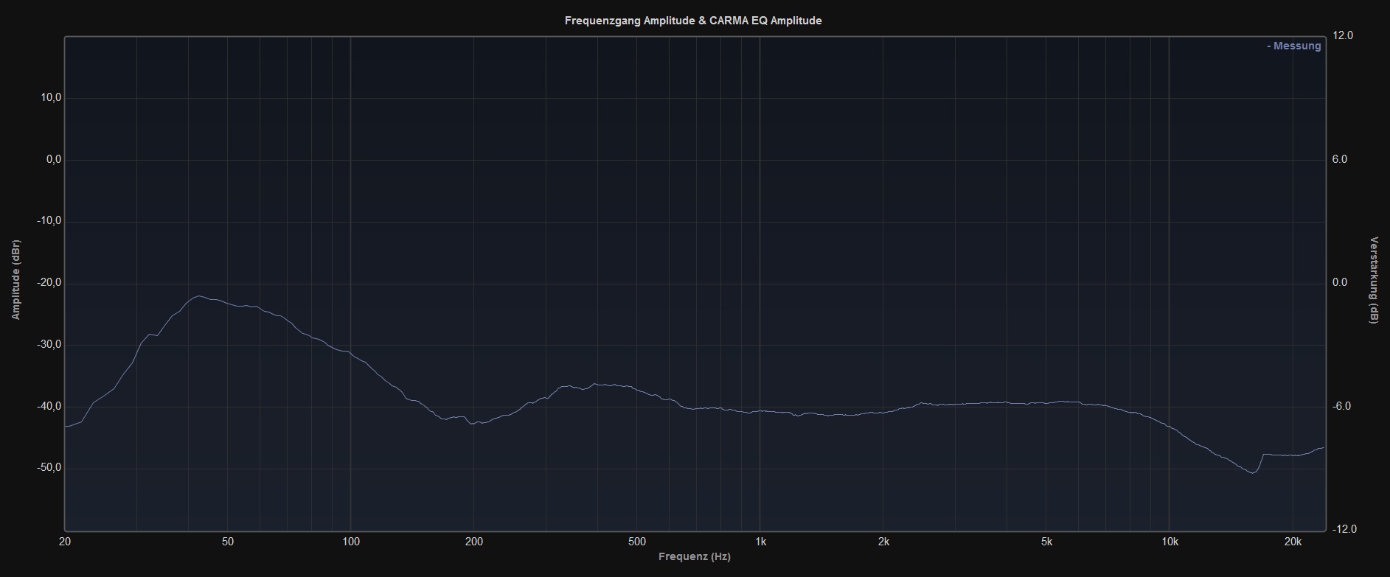The image size is (1390, 577).
Task: Click the 5k frequency tick label
Action: 1046,542
